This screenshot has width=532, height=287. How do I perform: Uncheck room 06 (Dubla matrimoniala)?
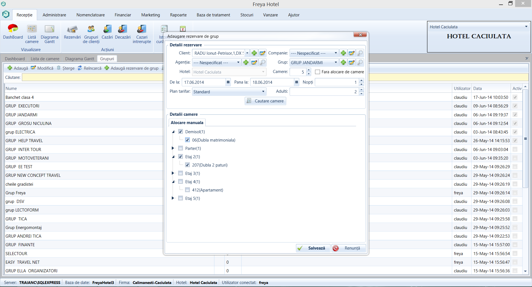188,140
